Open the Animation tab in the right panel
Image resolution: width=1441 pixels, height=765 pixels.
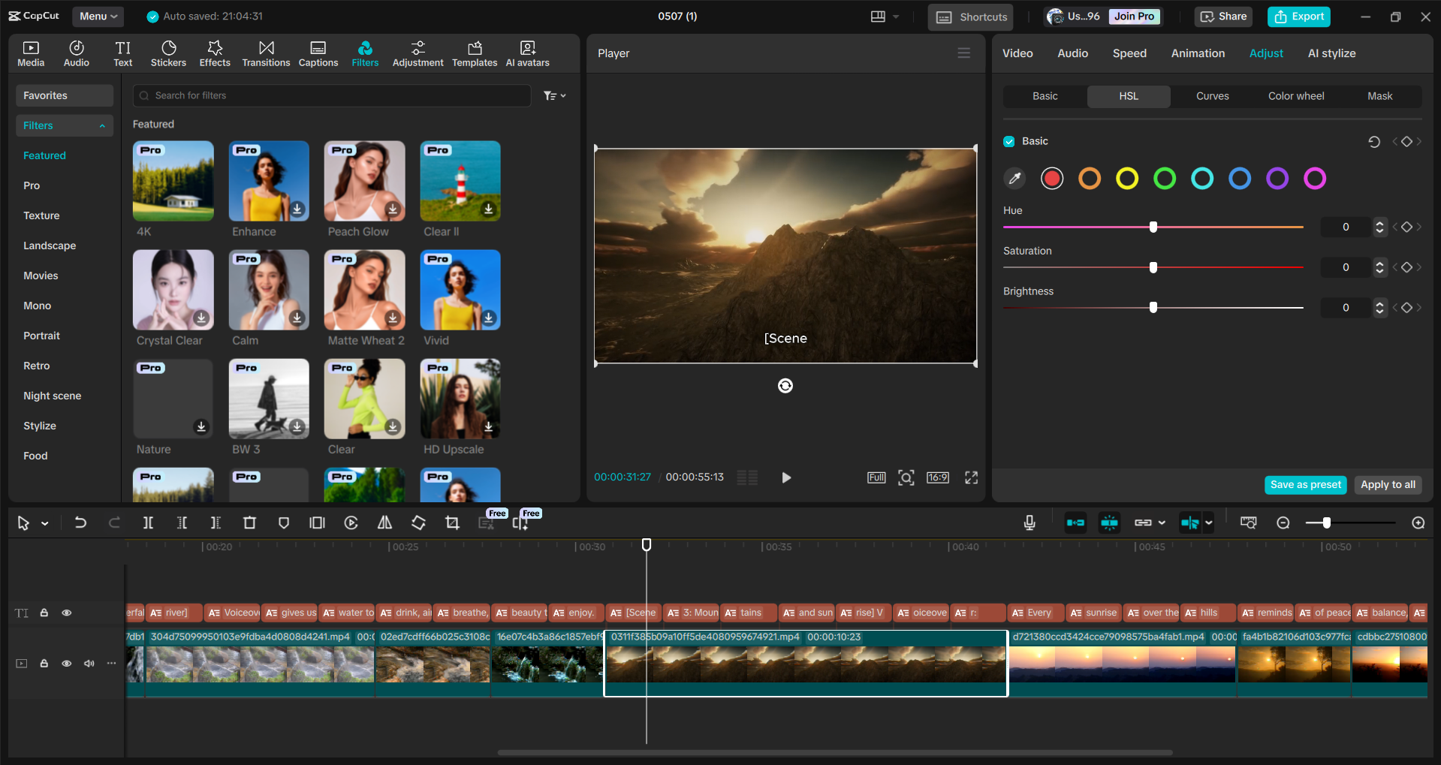[x=1197, y=53]
